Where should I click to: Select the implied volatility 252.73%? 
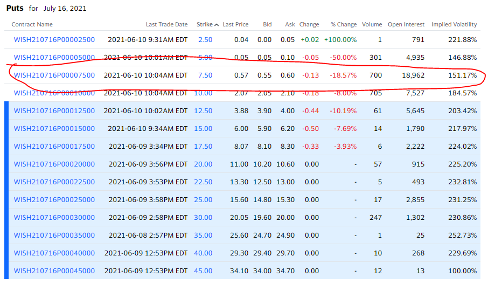[x=463, y=235]
